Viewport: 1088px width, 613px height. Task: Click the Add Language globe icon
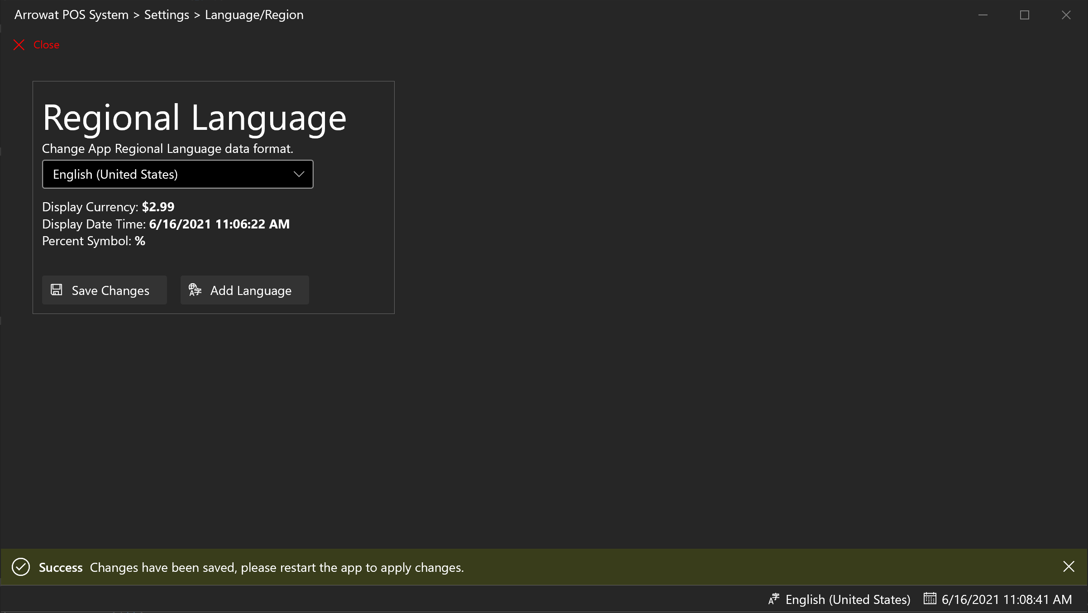(195, 290)
